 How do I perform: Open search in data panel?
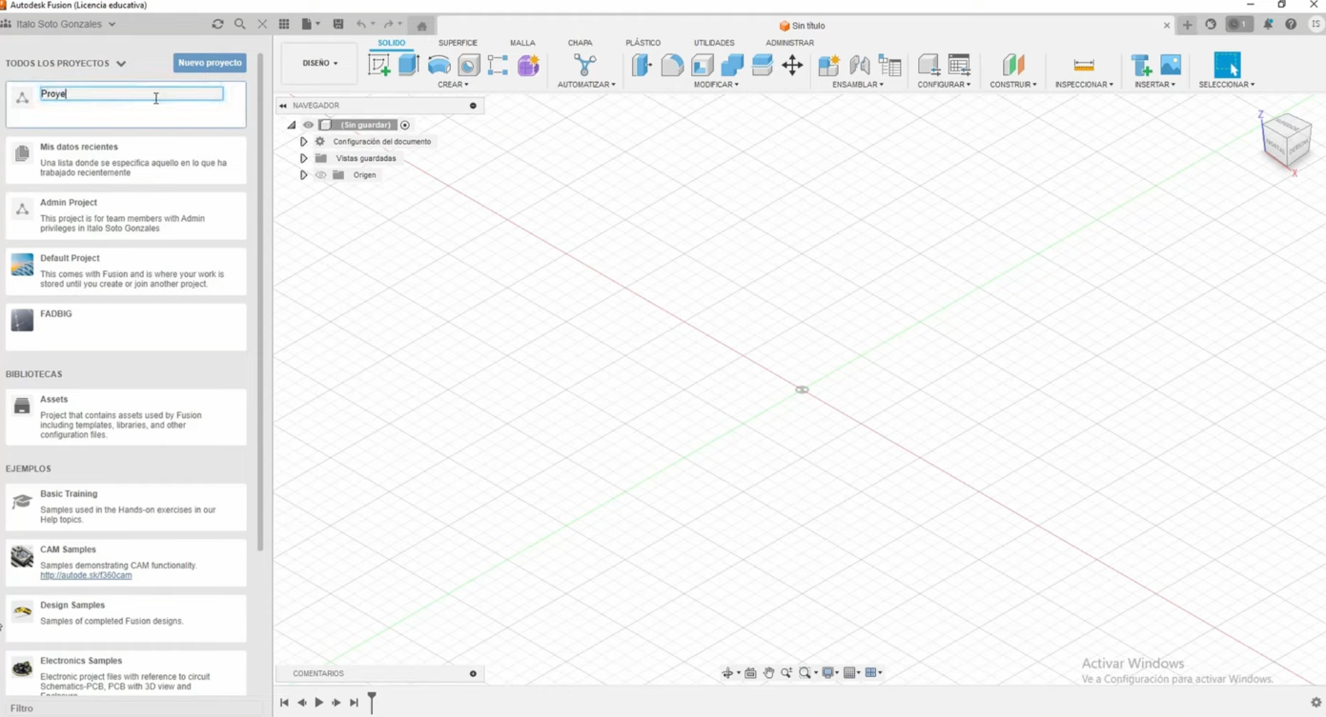coord(240,24)
